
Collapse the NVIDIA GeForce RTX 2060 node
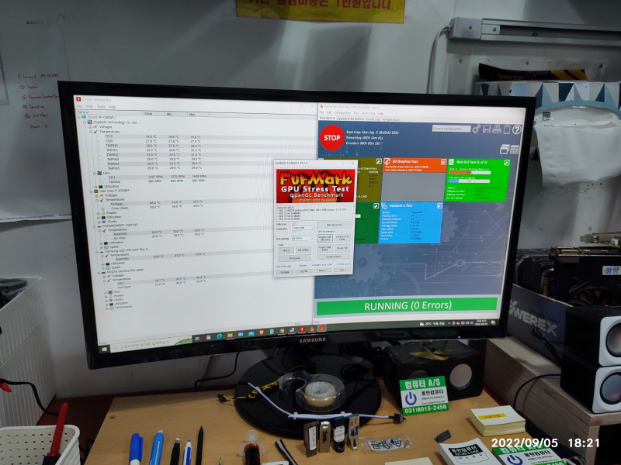pos(99,272)
